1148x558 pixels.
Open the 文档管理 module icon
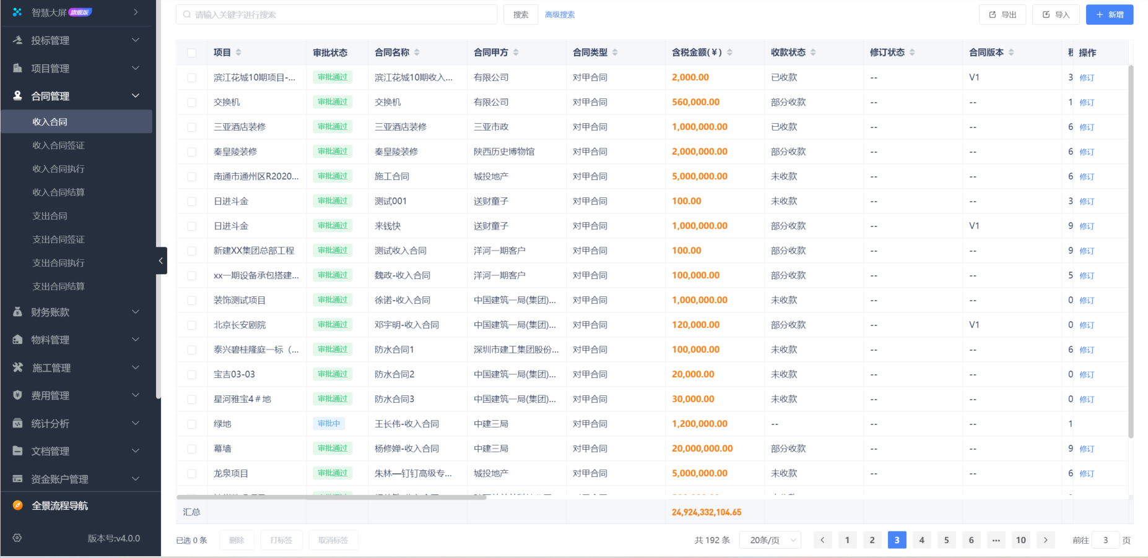(x=17, y=451)
